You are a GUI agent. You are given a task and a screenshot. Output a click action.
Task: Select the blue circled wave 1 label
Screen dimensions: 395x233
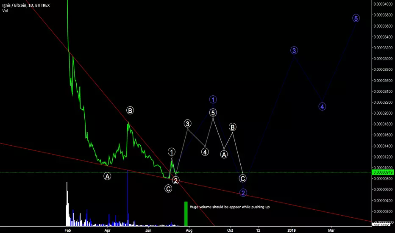pos(213,100)
